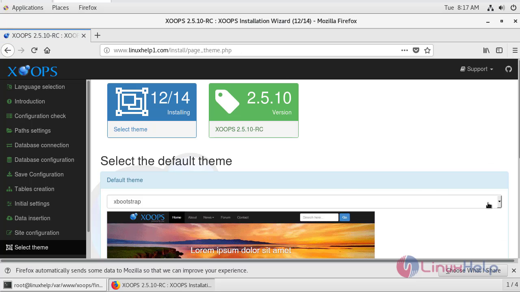Click the browser forward arrow
This screenshot has height=292, width=520.
pos(21,50)
